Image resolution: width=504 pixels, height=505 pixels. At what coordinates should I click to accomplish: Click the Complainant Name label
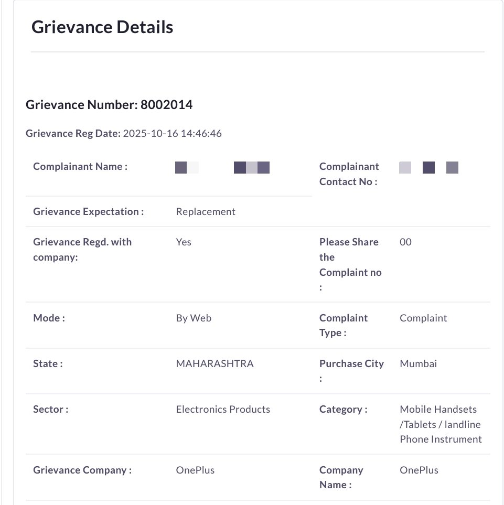point(79,166)
